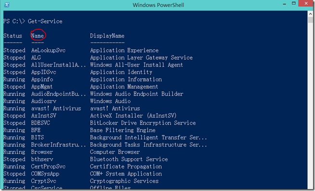Click Base Filtering Engine display name

pyautogui.click(x=123, y=130)
